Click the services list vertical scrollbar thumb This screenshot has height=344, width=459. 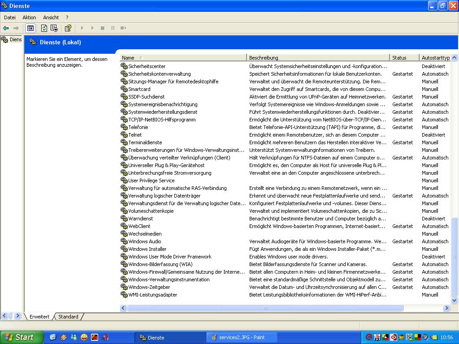tap(455, 257)
